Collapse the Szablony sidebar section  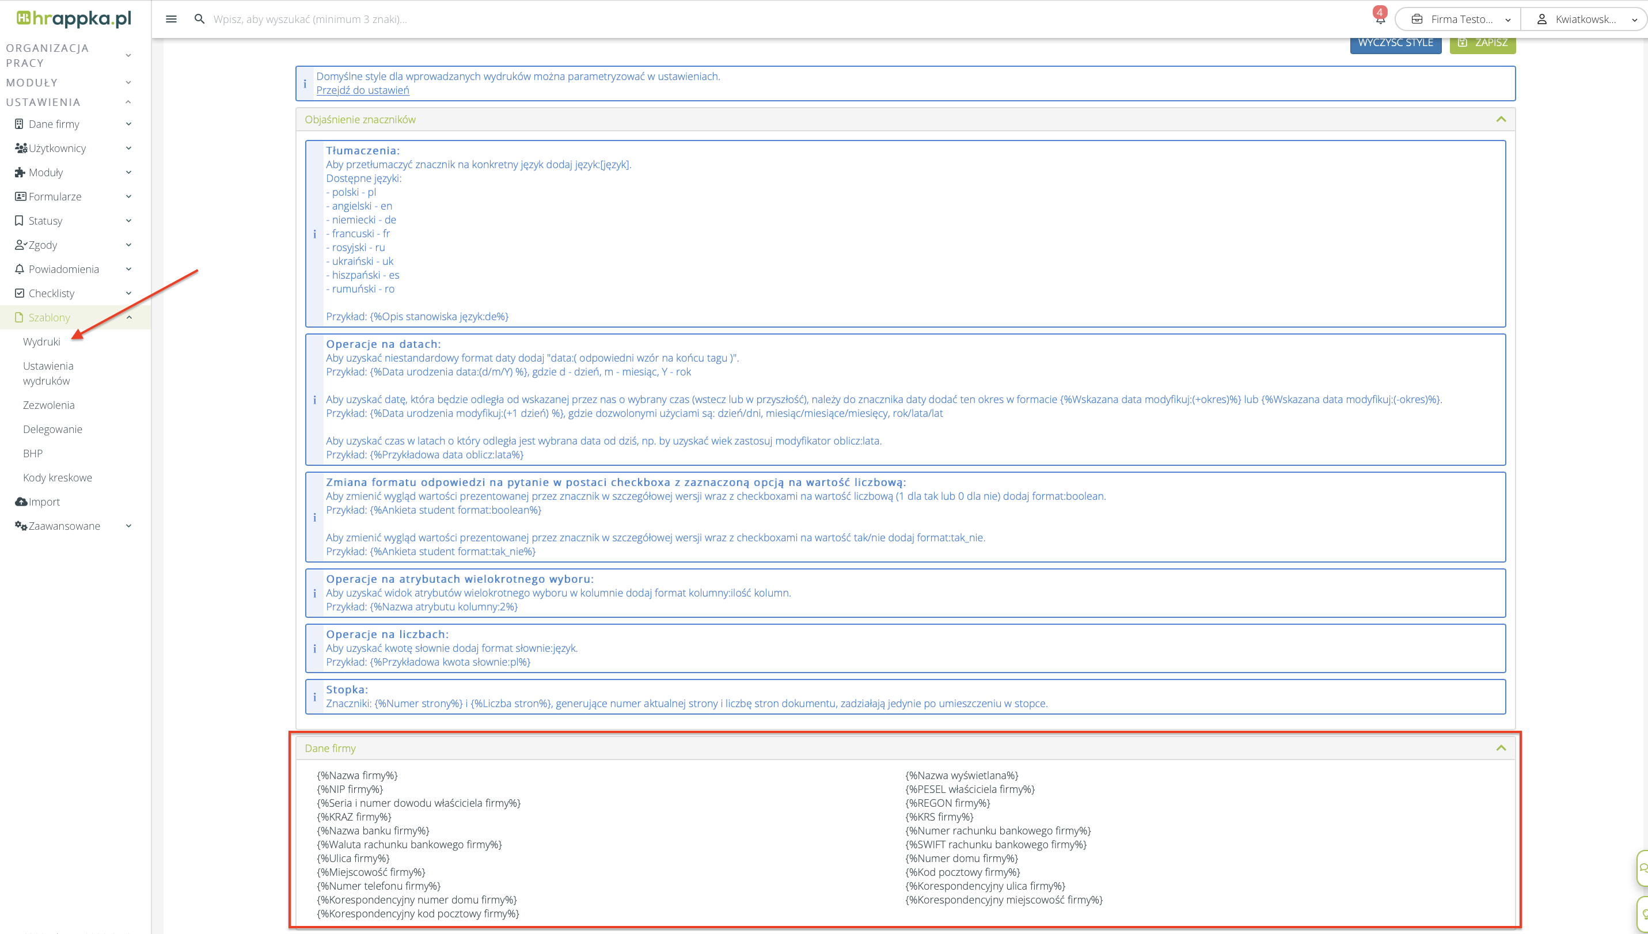click(x=129, y=317)
